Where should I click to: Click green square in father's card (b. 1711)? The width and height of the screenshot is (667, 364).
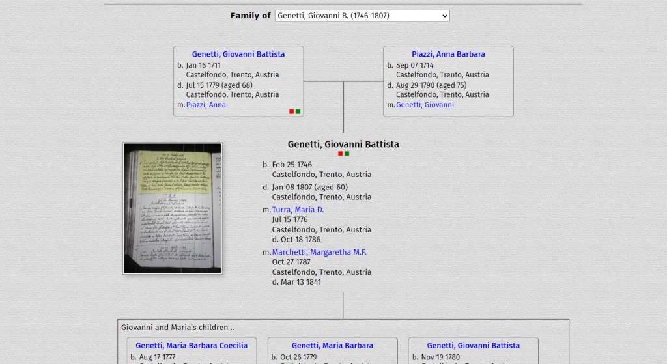pos(298,111)
